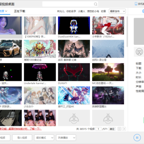The height and width of the screenshot is (144, 144).
Task: Click the 导入视频 button
Action: point(22,138)
